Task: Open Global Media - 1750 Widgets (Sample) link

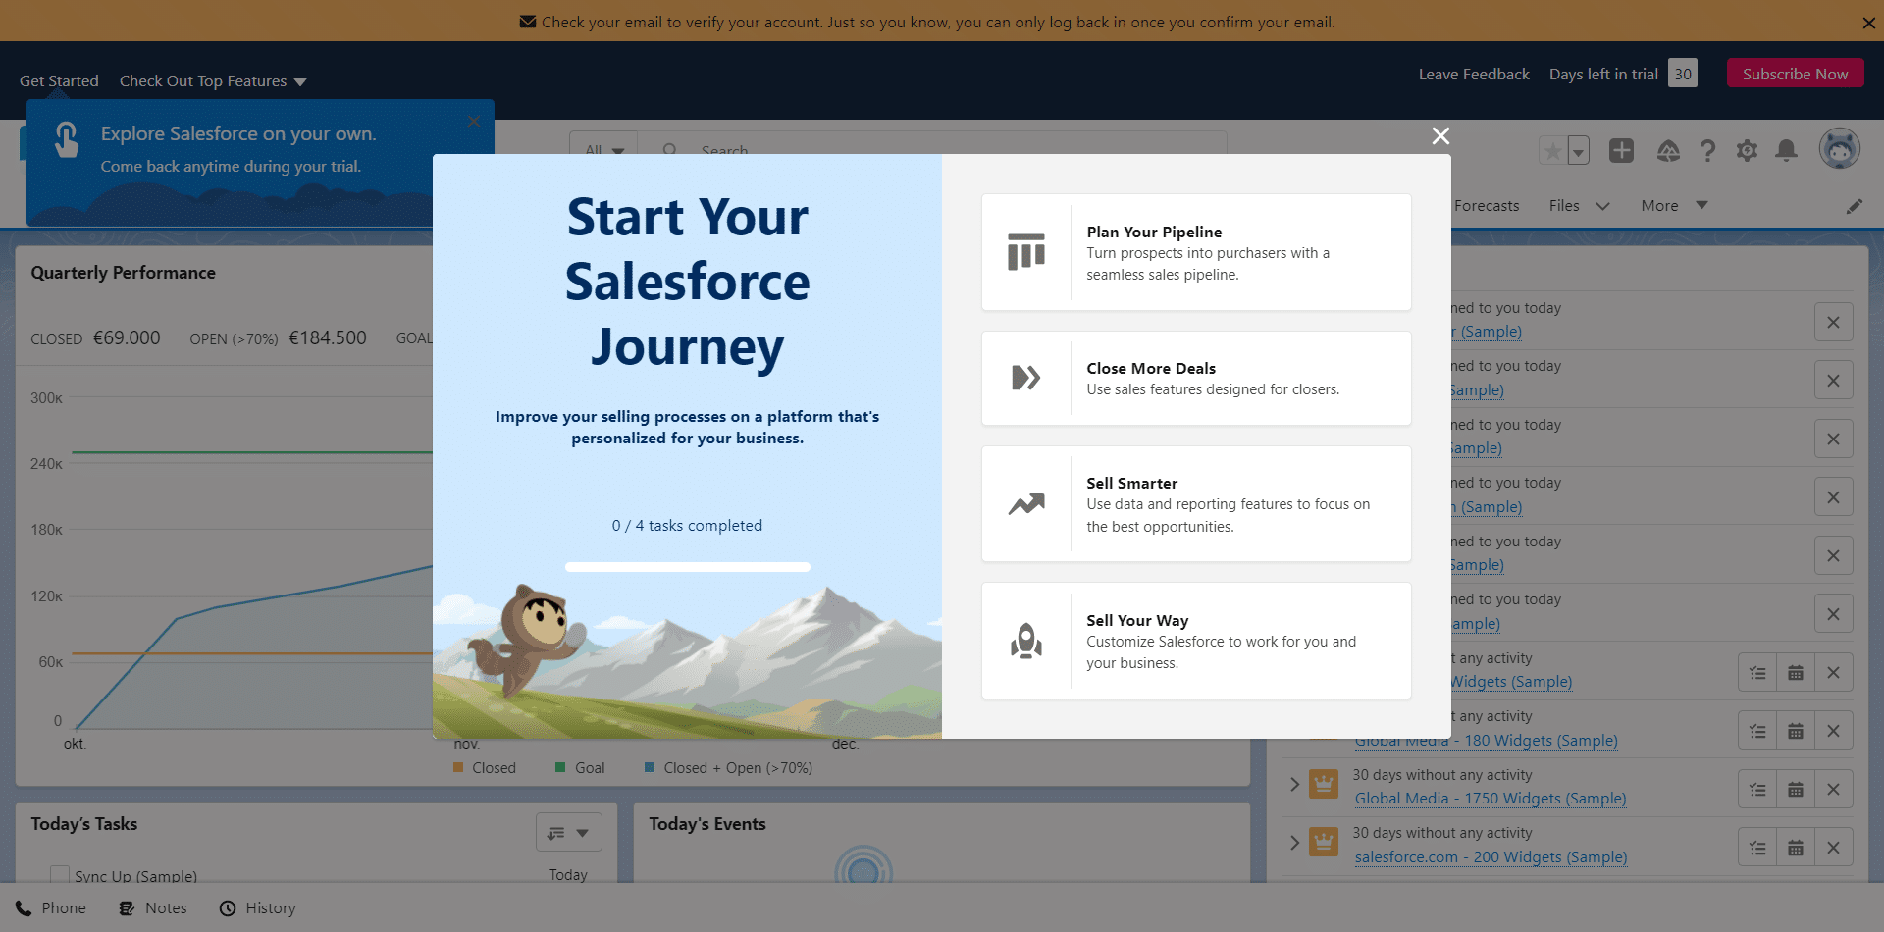Action: [1491, 799]
